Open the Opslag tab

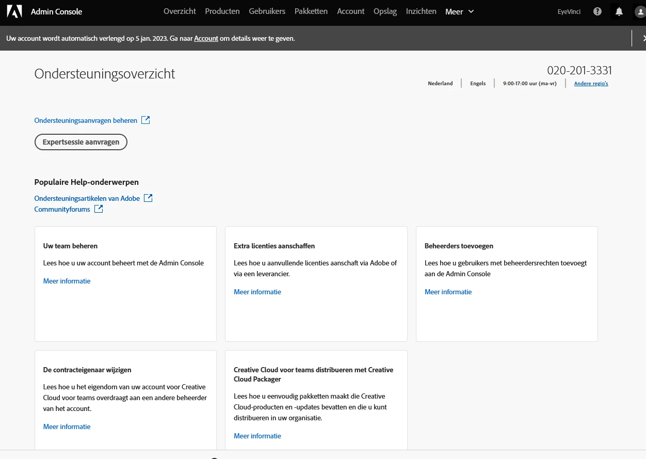click(385, 11)
